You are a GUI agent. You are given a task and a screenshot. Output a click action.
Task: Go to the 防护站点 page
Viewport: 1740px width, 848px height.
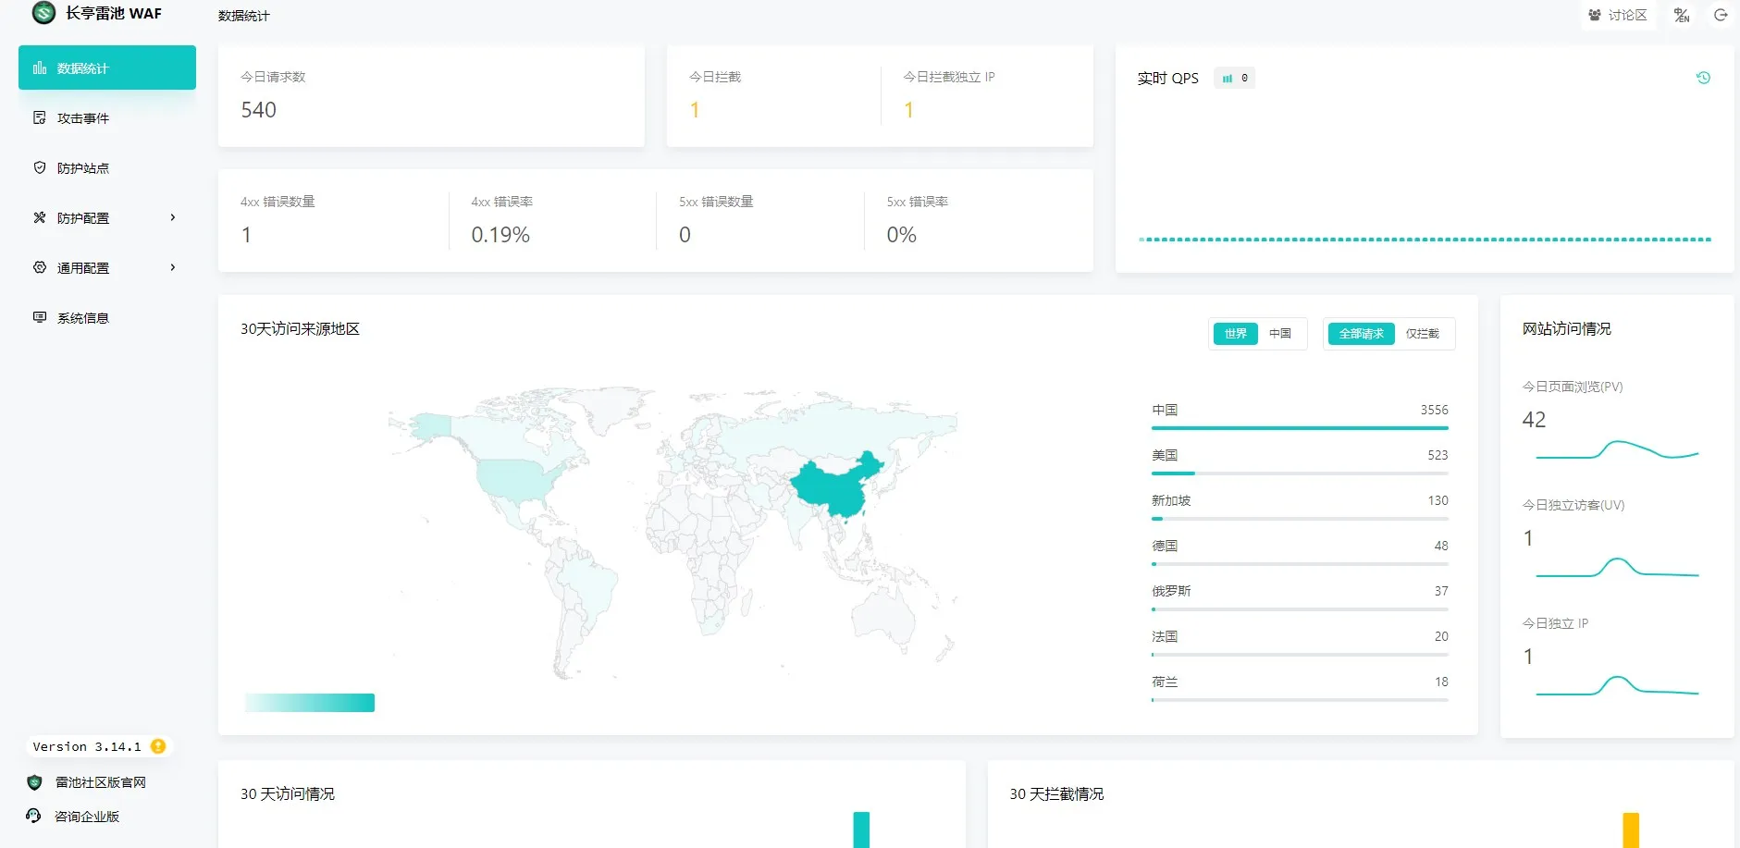[83, 168]
